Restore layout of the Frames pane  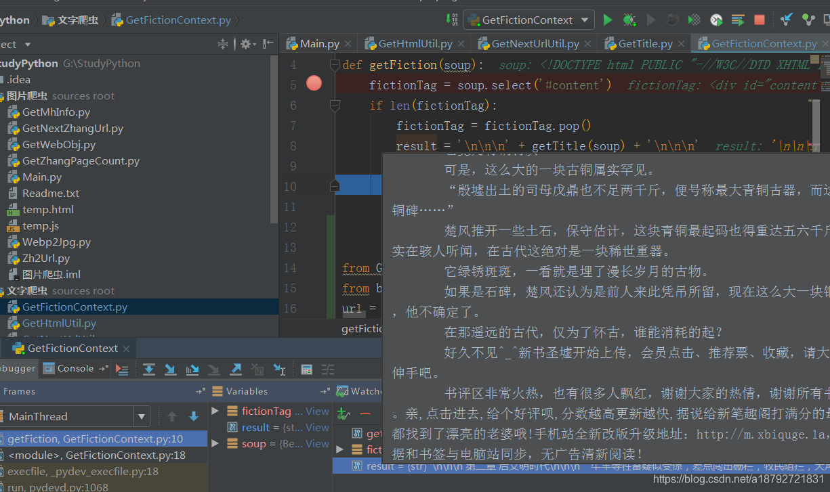(201, 391)
